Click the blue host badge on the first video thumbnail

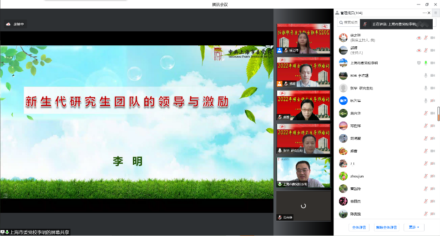tap(280, 50)
